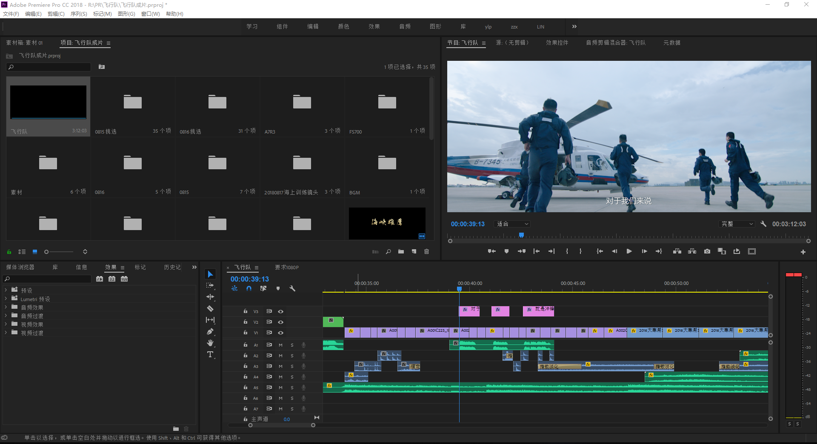Select the 海峡雄鹰 title thumbnail
The image size is (817, 444).
[x=387, y=223]
